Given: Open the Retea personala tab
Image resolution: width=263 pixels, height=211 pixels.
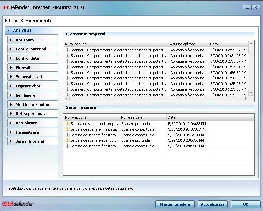Looking at the screenshot, I should [33, 113].
